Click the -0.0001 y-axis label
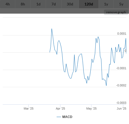 coord(121,68)
